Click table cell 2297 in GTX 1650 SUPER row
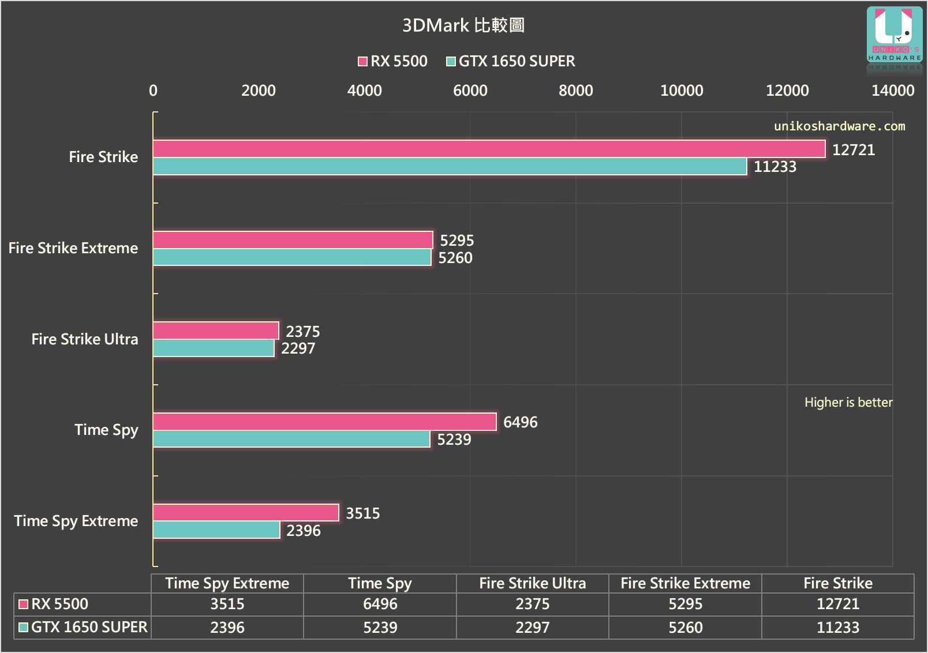The height and width of the screenshot is (653, 928). tap(533, 628)
